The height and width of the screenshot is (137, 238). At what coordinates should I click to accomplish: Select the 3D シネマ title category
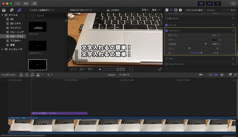coord(15,24)
